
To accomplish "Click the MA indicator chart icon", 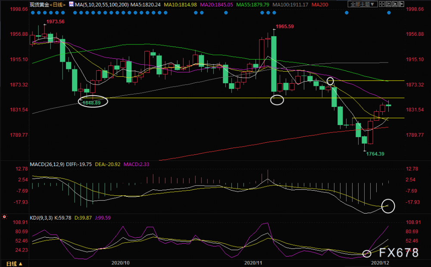I will pos(71,4).
